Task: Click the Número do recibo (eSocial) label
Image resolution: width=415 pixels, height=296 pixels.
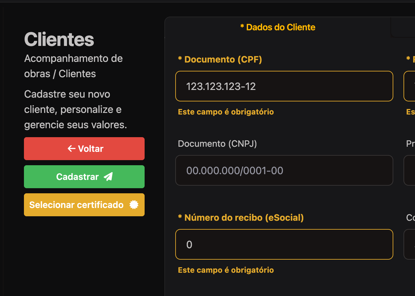Action: (244, 218)
